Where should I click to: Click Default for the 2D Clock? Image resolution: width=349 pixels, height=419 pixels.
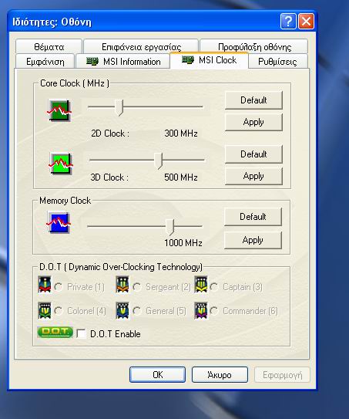pyautogui.click(x=253, y=100)
